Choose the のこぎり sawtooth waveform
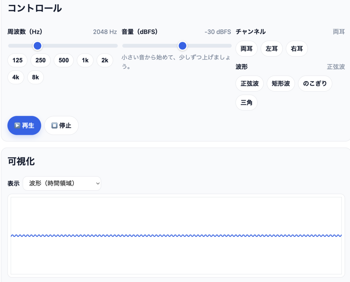 (x=315, y=84)
